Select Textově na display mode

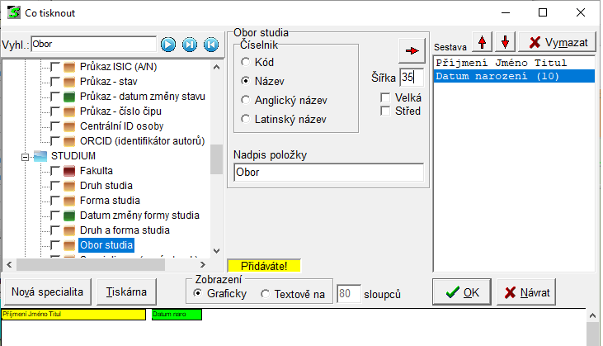pyautogui.click(x=266, y=294)
